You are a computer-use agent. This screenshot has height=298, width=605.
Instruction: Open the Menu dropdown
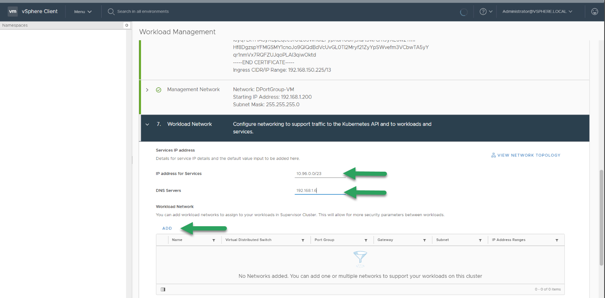[83, 12]
